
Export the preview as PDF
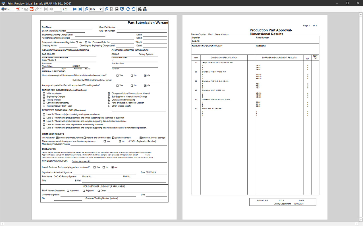[18, 9]
